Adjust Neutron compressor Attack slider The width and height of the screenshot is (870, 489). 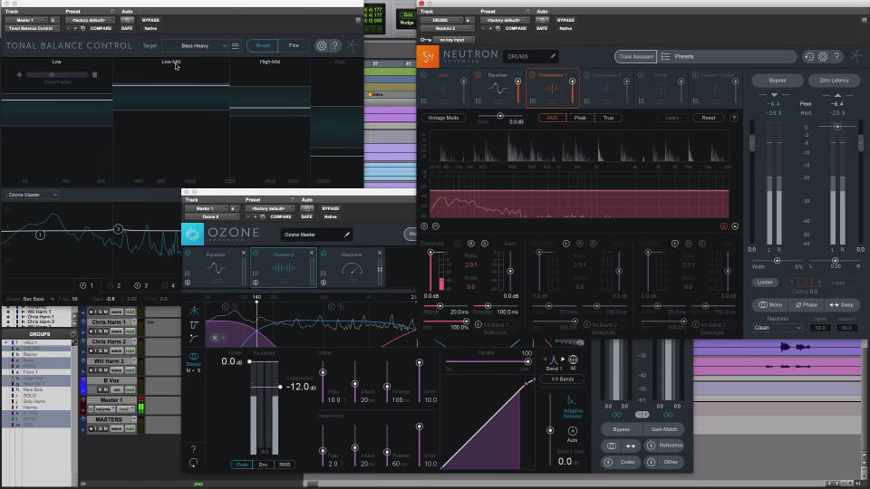[440, 306]
